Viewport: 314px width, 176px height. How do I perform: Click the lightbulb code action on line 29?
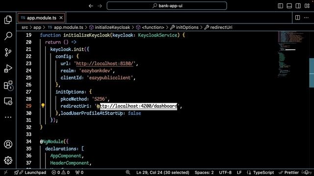click(43, 106)
